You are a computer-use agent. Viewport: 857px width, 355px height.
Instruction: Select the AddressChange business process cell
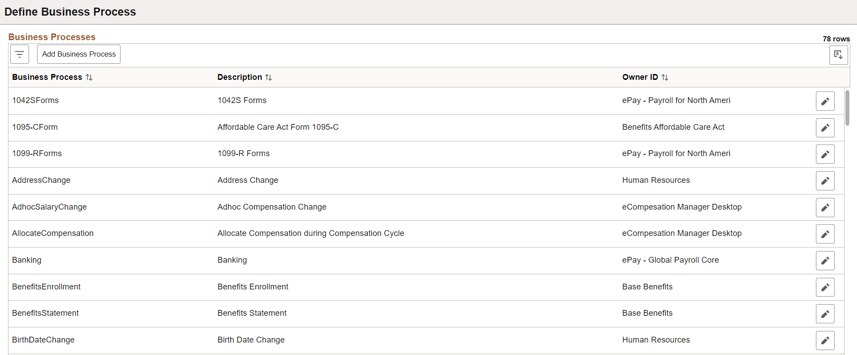(41, 180)
